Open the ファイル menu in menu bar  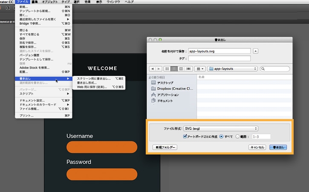click(x=23, y=2)
